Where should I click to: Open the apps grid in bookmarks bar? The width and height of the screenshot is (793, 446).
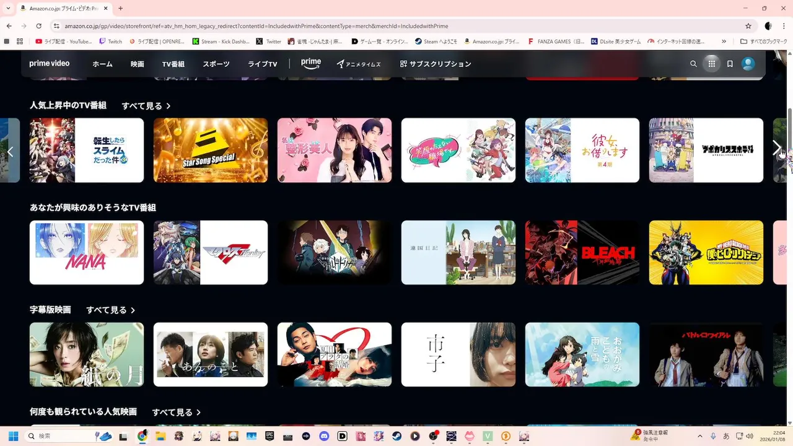20,42
